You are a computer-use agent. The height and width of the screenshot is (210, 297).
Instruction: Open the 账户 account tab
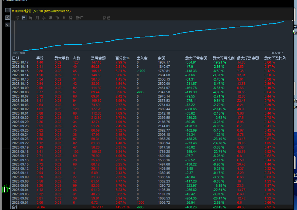[80, 18]
